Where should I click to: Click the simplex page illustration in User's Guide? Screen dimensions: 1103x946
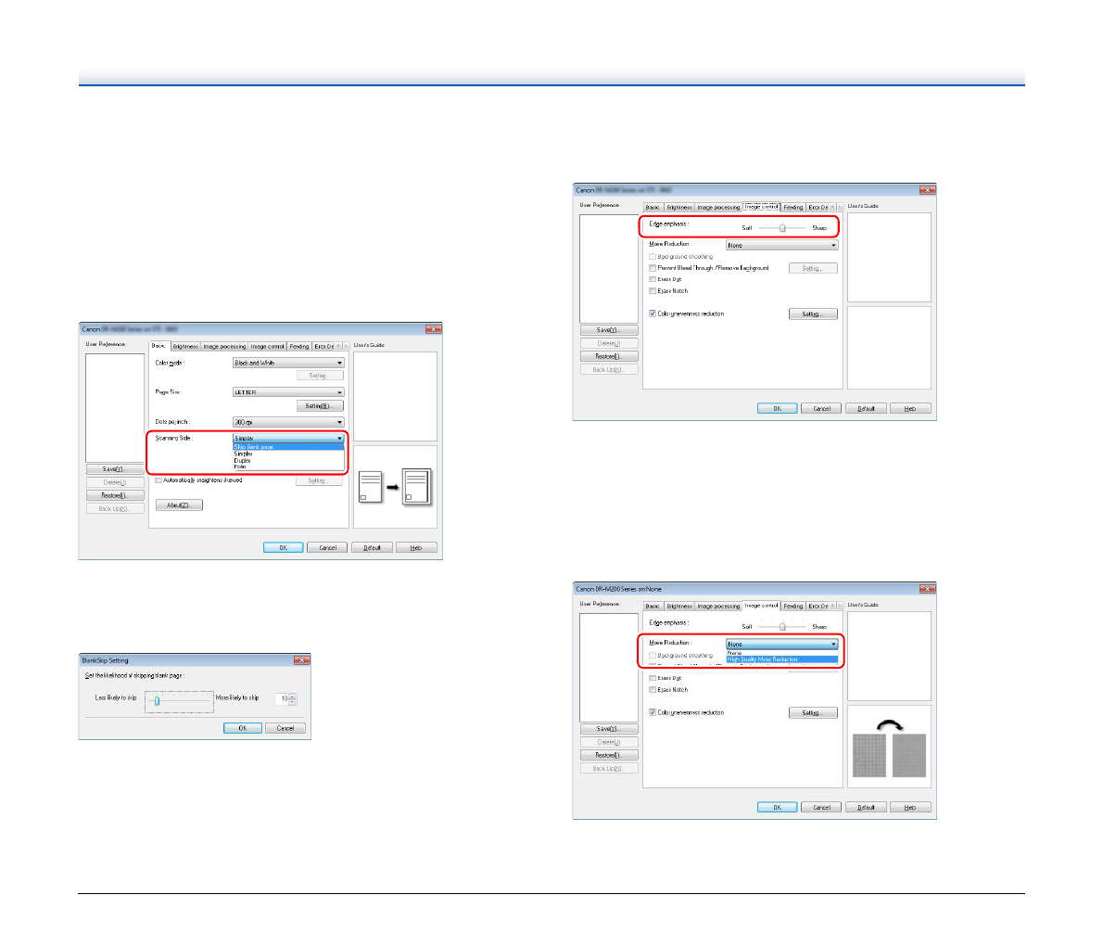[x=395, y=487]
